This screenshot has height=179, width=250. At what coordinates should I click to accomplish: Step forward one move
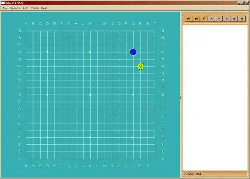coord(227,19)
